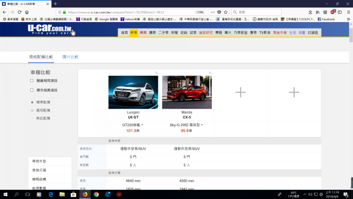Open page actions three-dots menu
This screenshot has width=353, height=199.
pos(212,12)
